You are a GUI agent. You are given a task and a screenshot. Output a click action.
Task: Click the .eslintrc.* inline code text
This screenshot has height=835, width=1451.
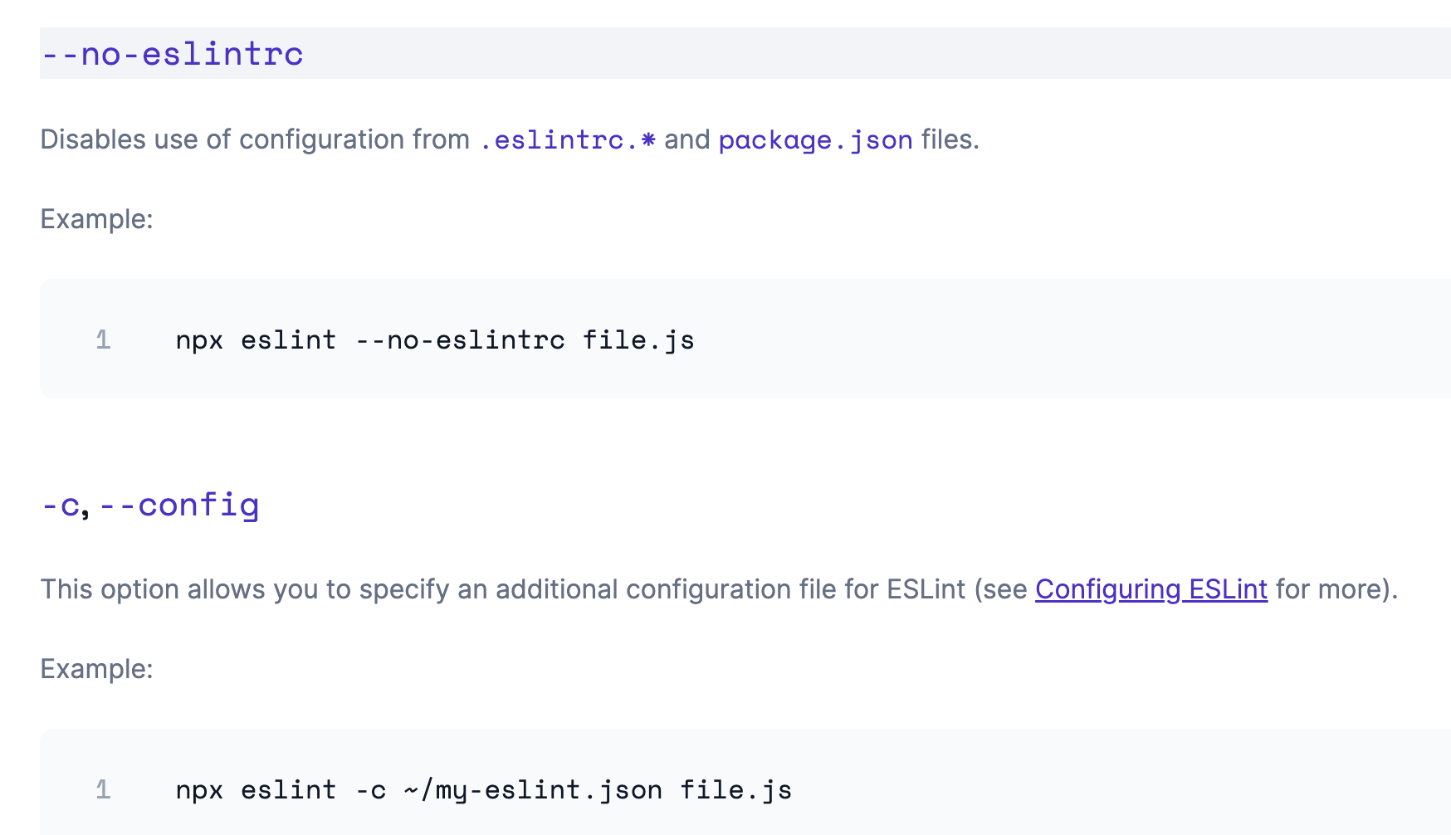pyautogui.click(x=568, y=139)
